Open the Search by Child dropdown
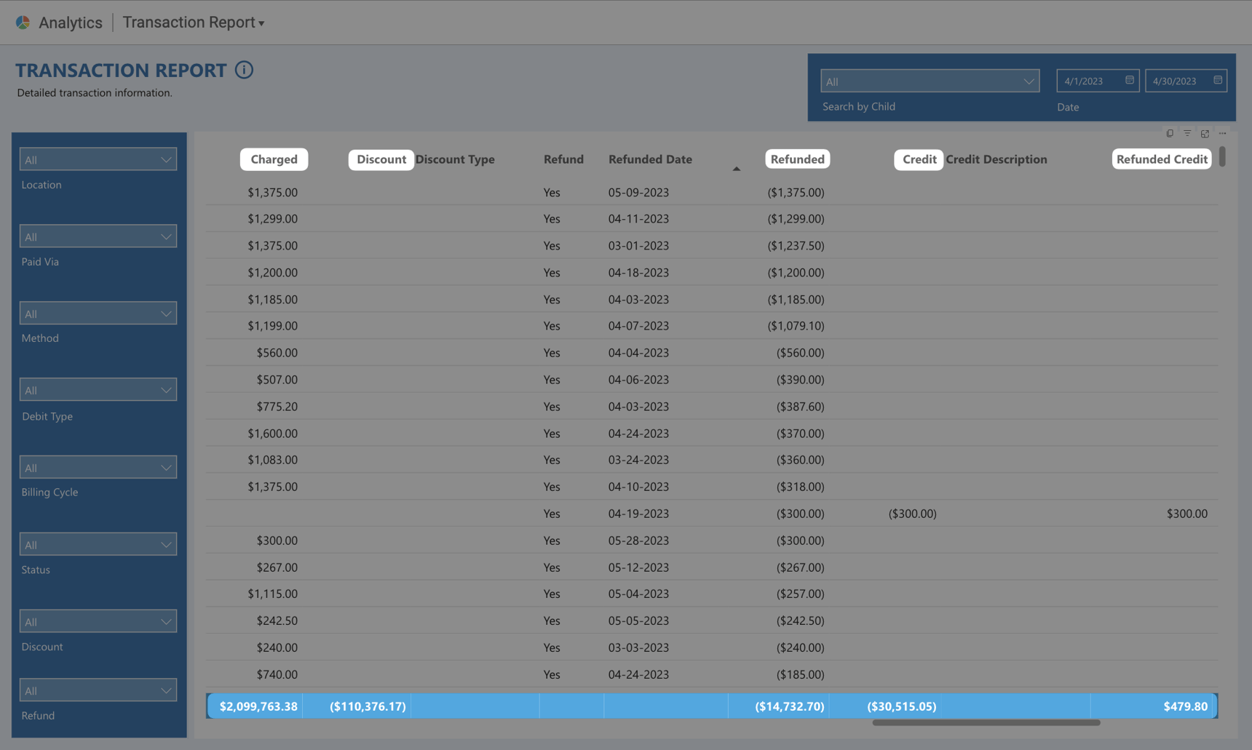This screenshot has width=1252, height=750. pos(930,81)
